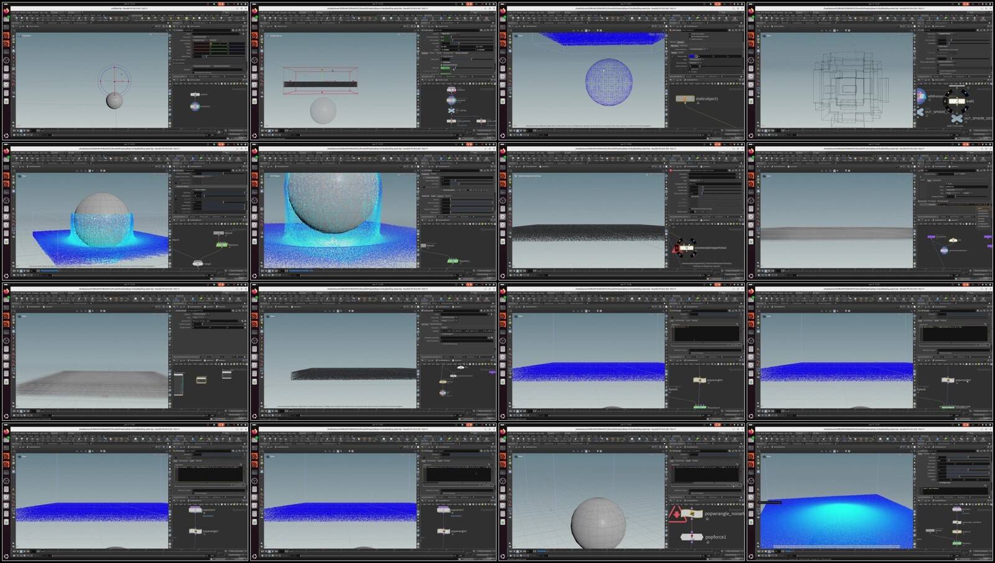This screenshot has width=995, height=563.
Task: Open Show Applications in the glowing blue grid window
Action: pos(752,556)
